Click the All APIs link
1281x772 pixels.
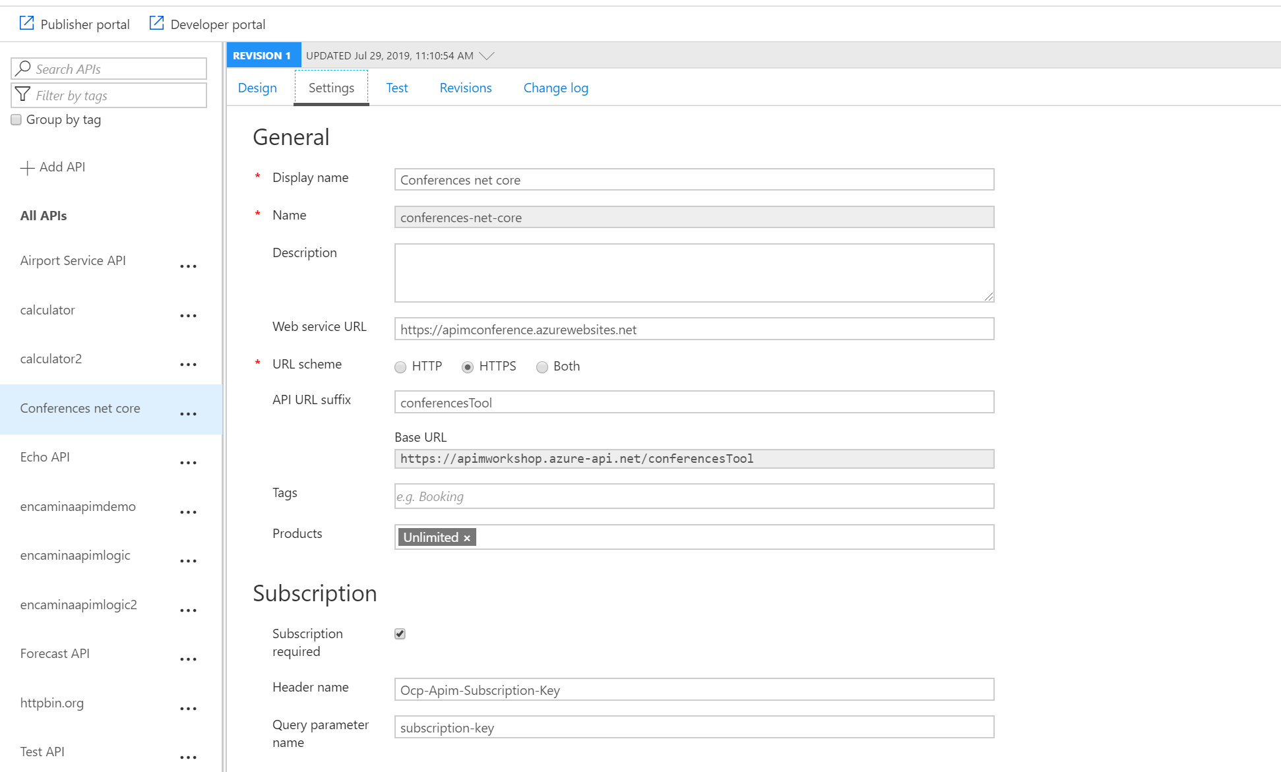click(43, 216)
